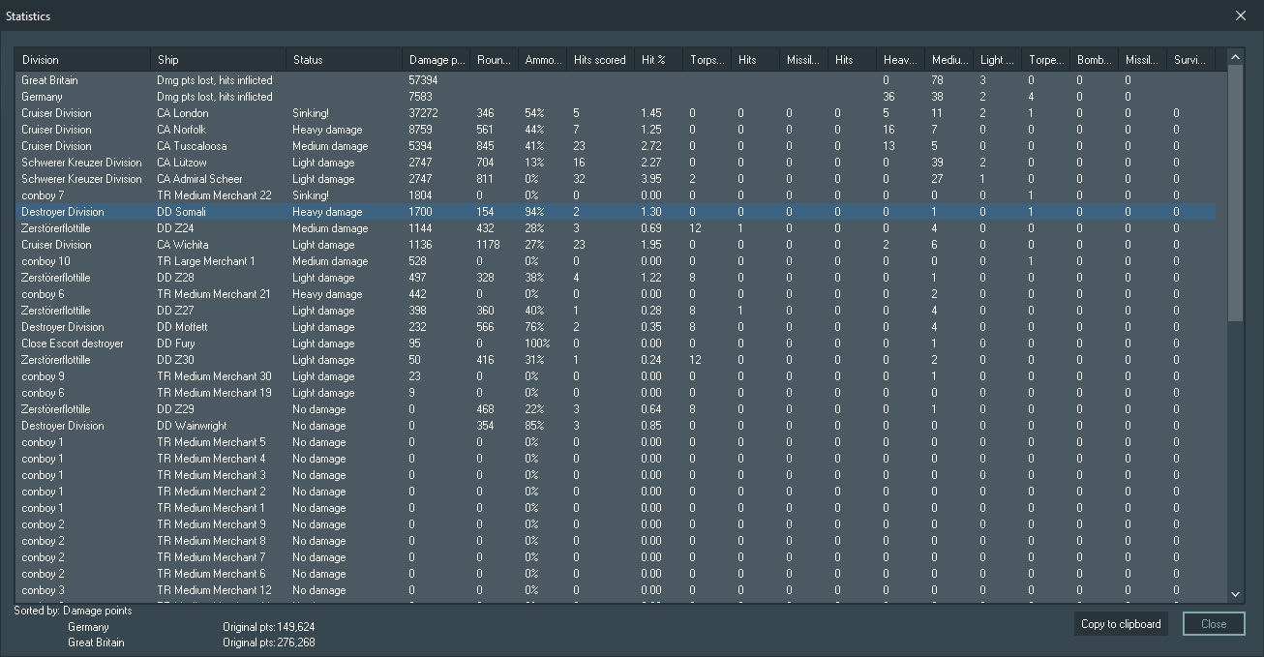Select the TR Medium Merchant 19 row
This screenshot has width=1264, height=657.
616,393
